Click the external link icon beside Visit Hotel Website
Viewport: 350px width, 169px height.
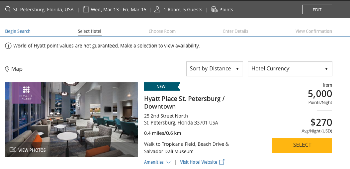221,162
